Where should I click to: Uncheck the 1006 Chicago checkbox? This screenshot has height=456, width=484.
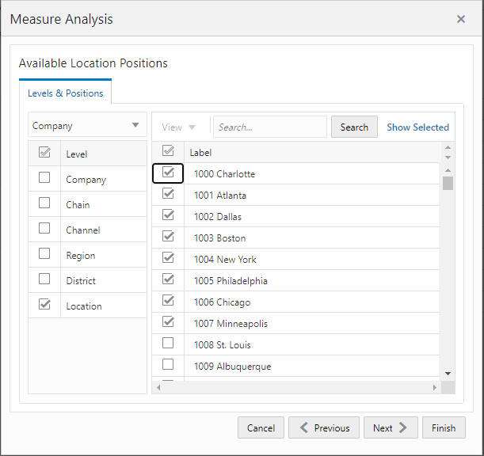pyautogui.click(x=168, y=301)
